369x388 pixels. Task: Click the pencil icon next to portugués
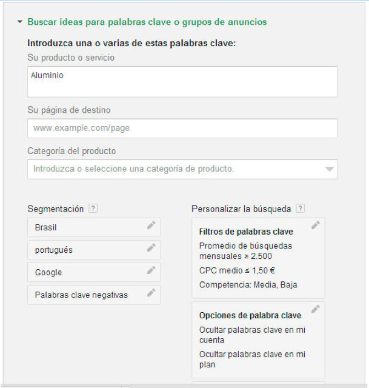click(x=151, y=248)
